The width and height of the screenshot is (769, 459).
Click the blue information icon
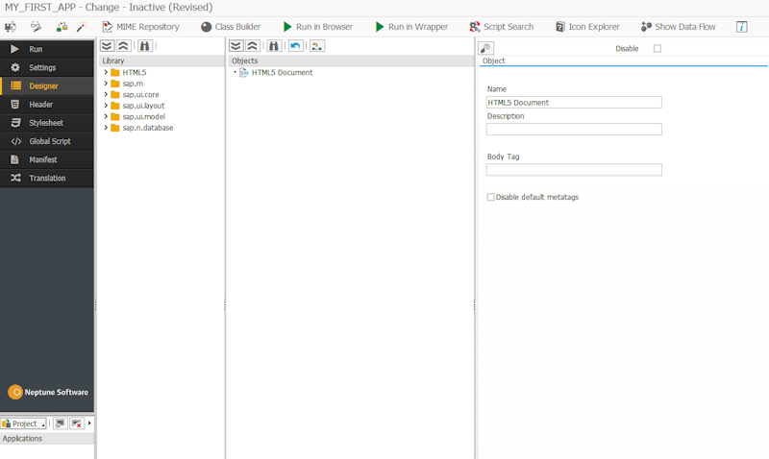(x=741, y=27)
